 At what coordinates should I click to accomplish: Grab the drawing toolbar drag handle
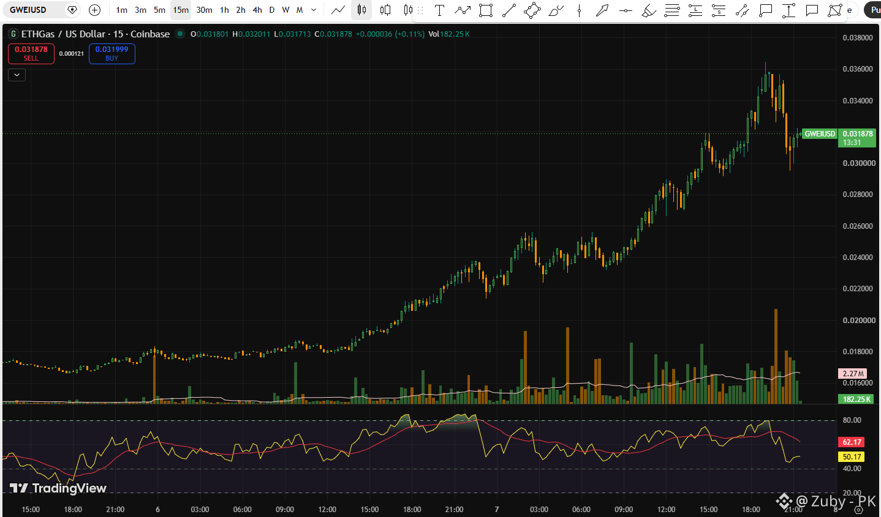click(x=421, y=10)
